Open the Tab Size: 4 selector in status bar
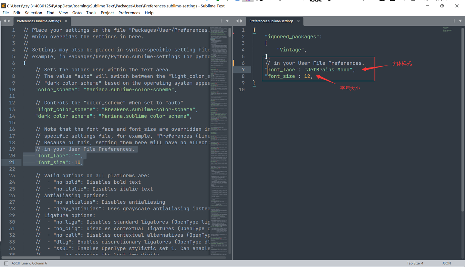Screen dimensions: 465x267 [x=415, y=263]
